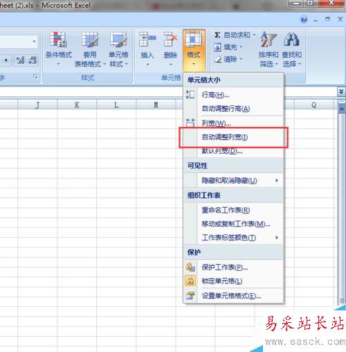The width and height of the screenshot is (346, 352).
Task: Choose Column Width (列宽(W)...) item
Action: tap(233, 123)
